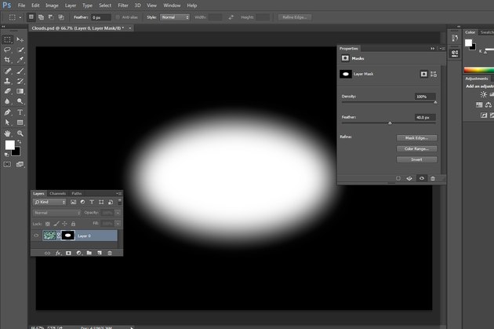Toggle Lock position
This screenshot has height=329, width=494.
[x=64, y=224]
